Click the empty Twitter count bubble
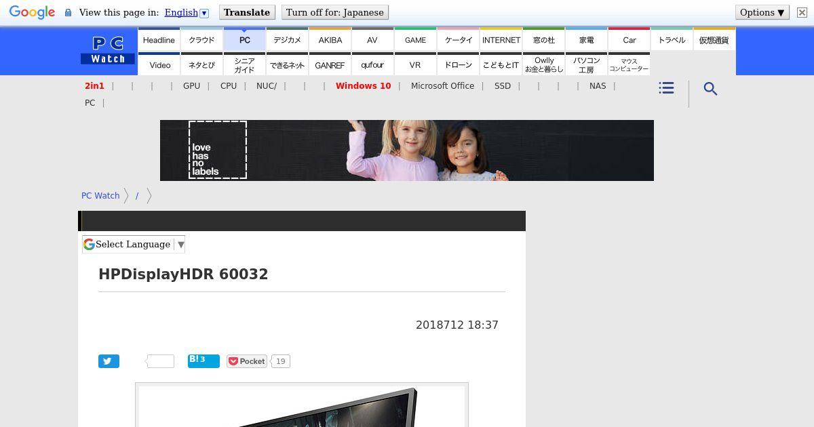The width and height of the screenshot is (814, 427). click(160, 361)
